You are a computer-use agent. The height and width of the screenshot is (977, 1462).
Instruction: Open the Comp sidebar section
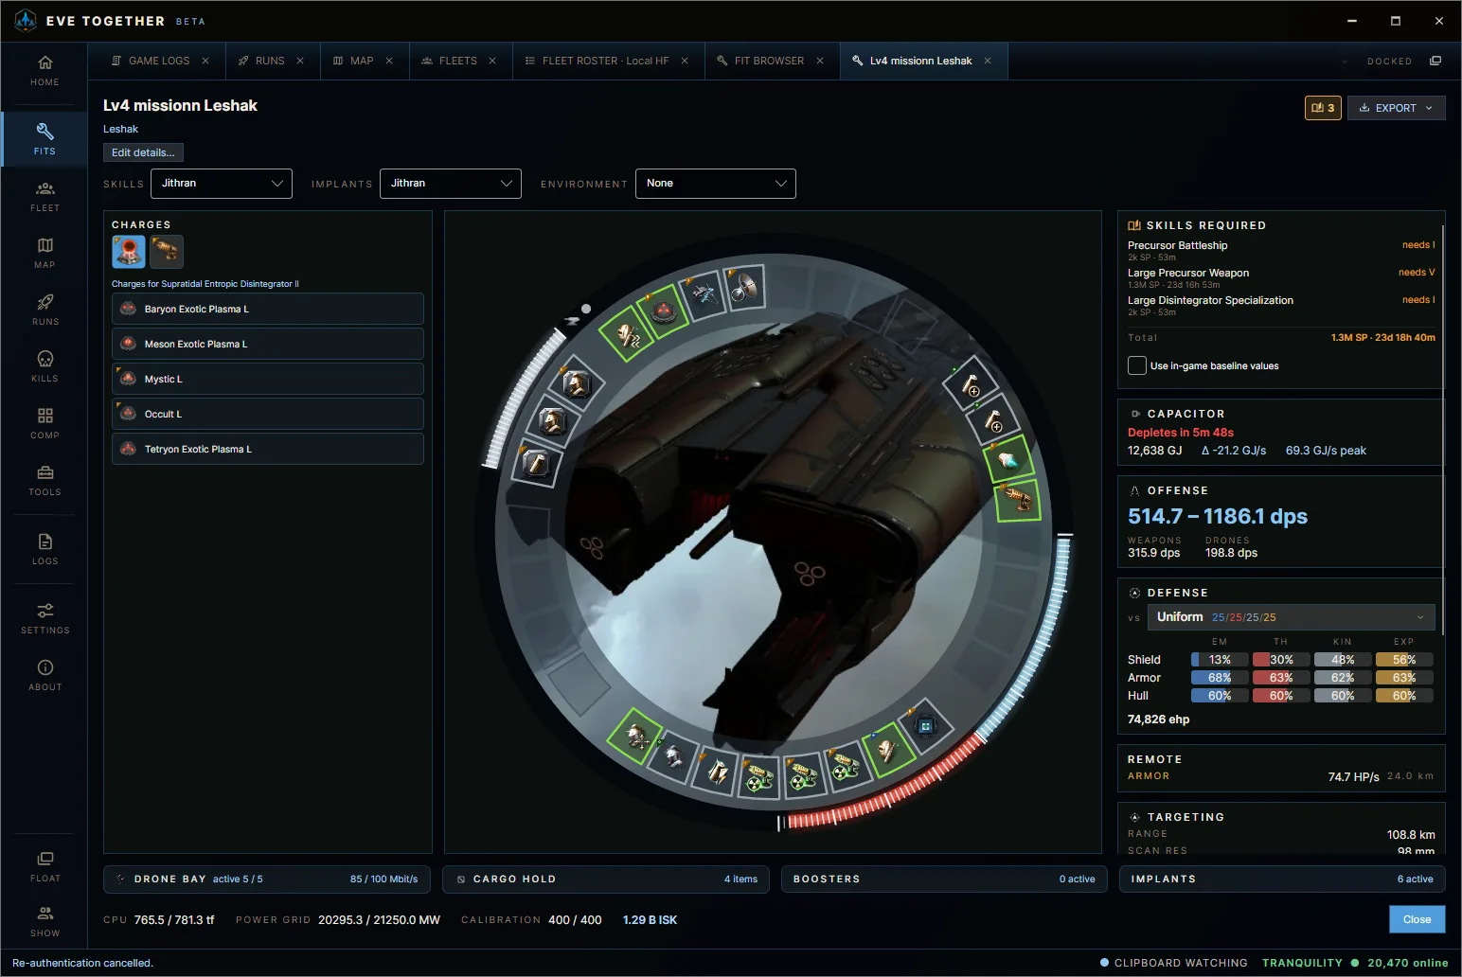pos(45,423)
